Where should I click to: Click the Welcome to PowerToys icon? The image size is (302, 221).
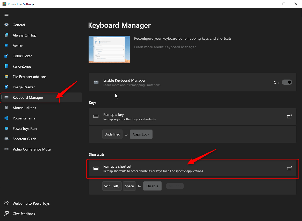[6, 203]
